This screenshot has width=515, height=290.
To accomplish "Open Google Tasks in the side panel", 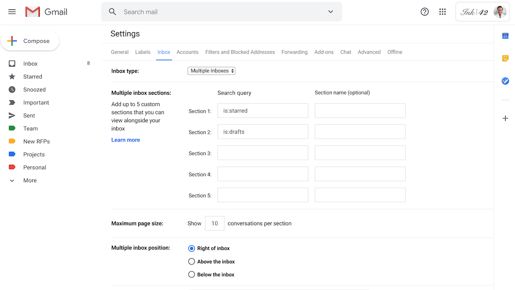I will 505,80.
